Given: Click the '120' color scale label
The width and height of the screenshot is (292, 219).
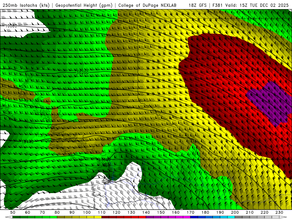Looking at the screenshot, I should [116, 212].
